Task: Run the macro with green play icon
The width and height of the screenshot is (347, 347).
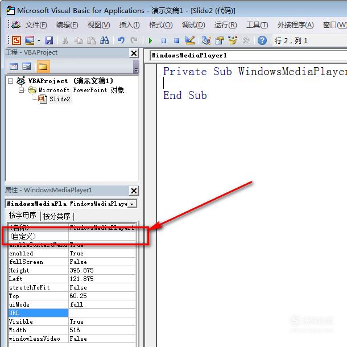Action: [151, 41]
